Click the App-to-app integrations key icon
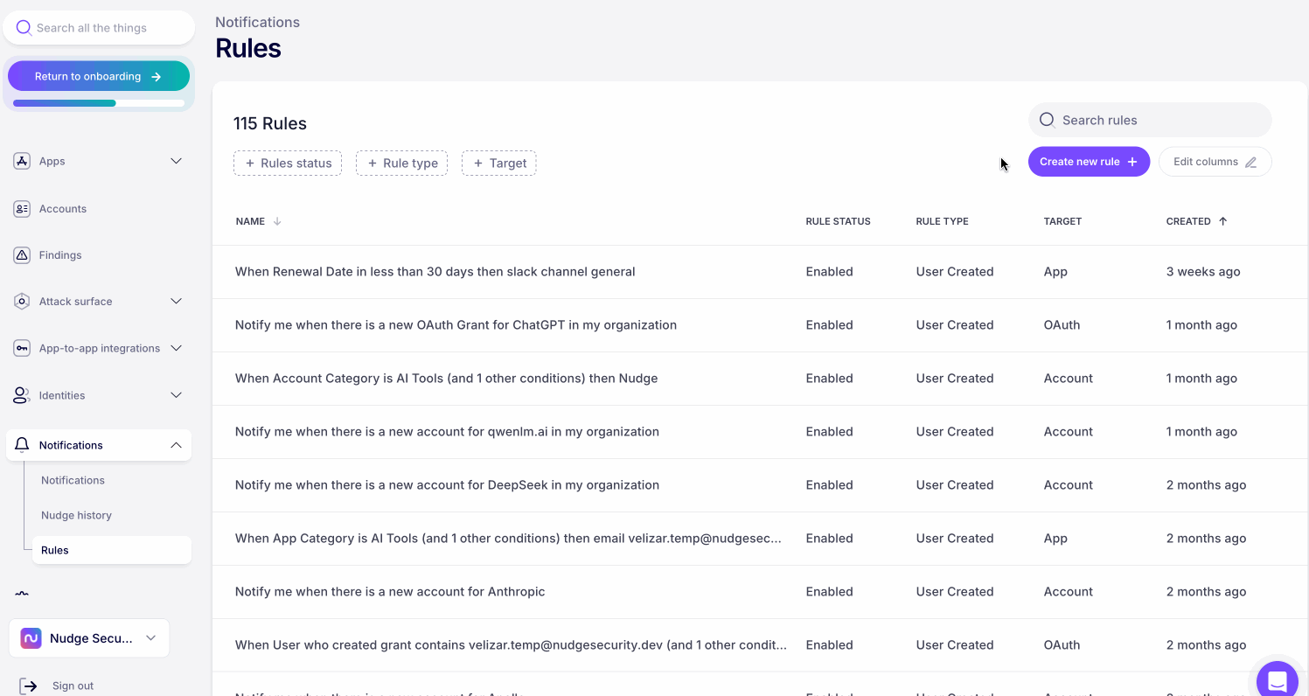 coord(22,348)
